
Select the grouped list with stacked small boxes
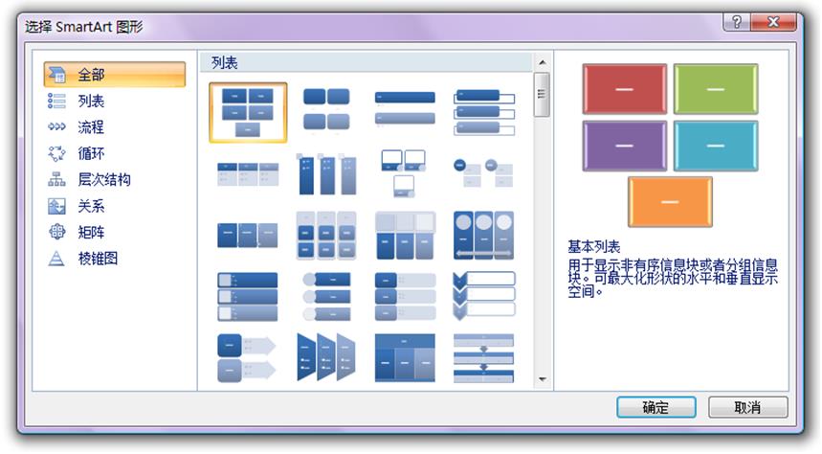coord(326,235)
